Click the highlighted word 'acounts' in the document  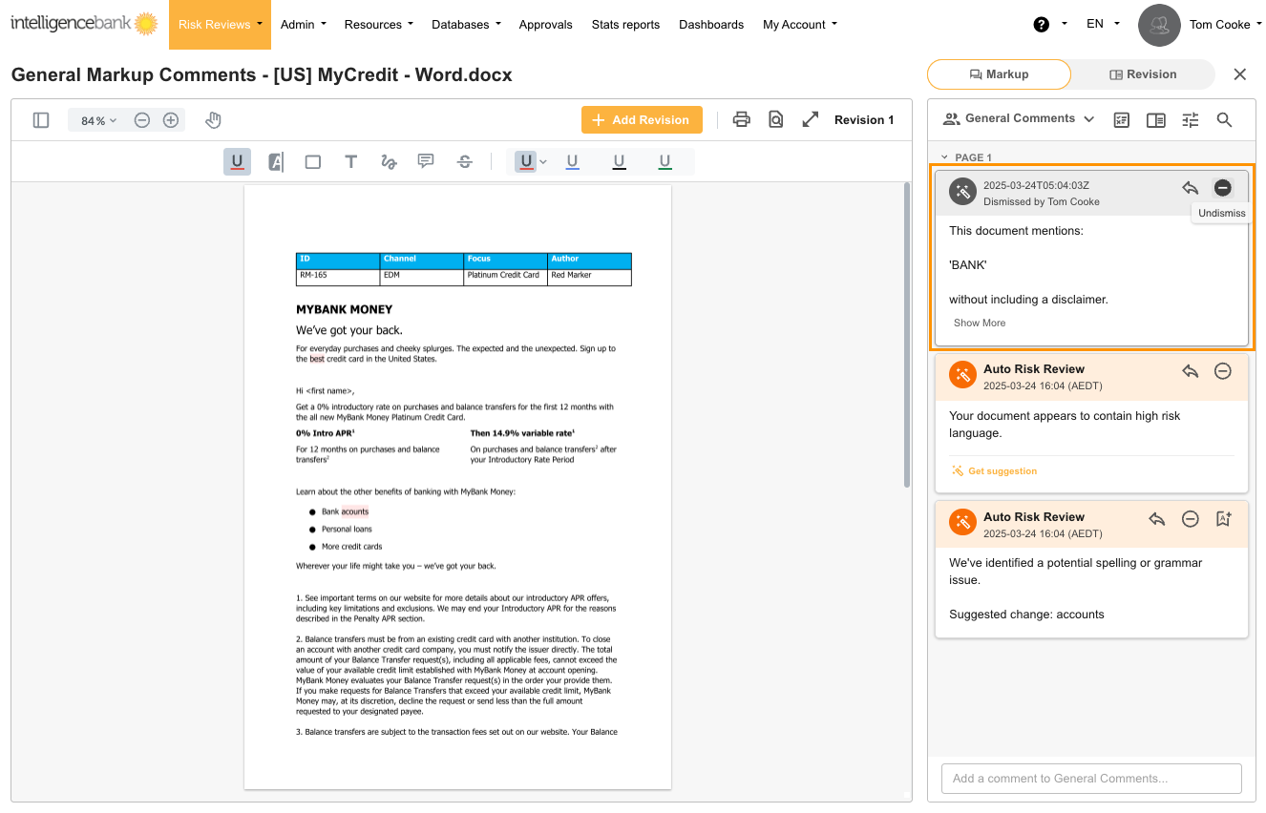pos(355,512)
